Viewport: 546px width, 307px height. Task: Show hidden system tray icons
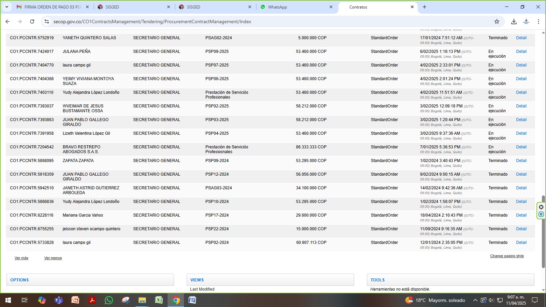coord(475,300)
